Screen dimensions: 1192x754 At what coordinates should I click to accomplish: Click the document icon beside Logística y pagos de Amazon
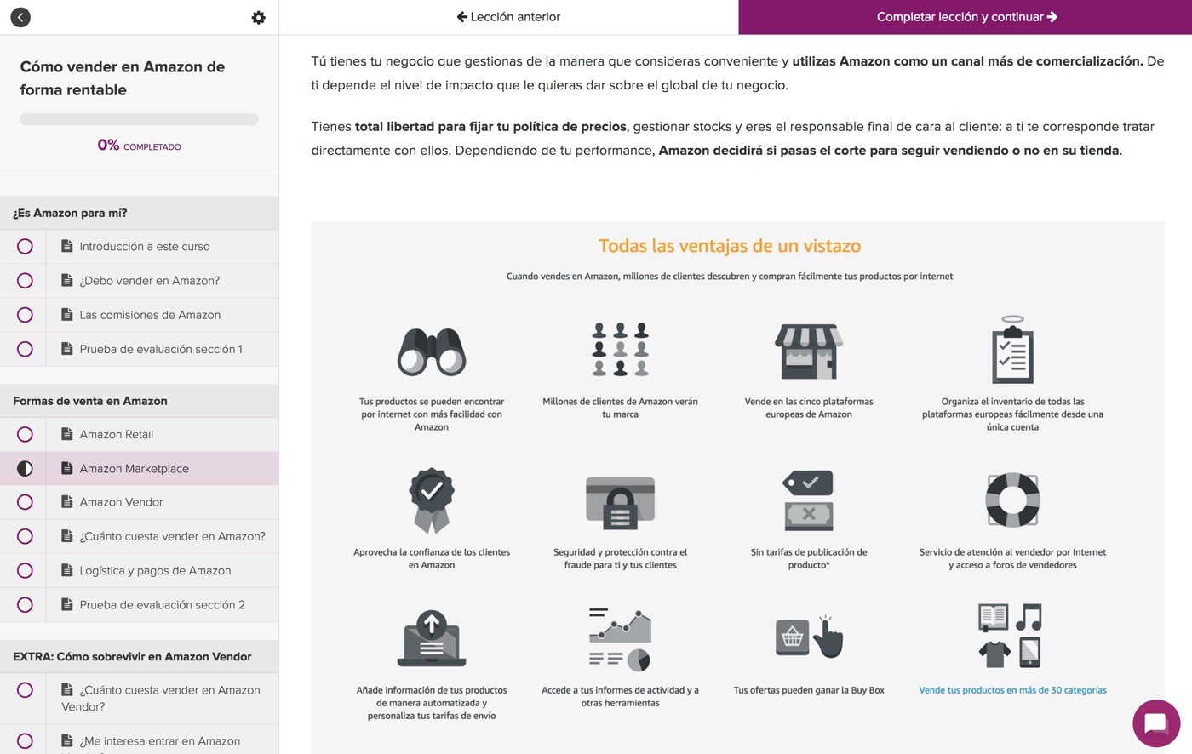coord(67,570)
